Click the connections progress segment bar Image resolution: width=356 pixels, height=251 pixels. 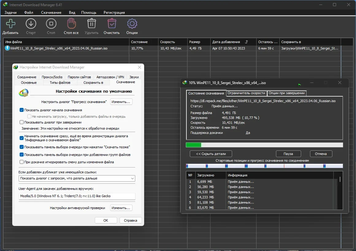click(264, 166)
